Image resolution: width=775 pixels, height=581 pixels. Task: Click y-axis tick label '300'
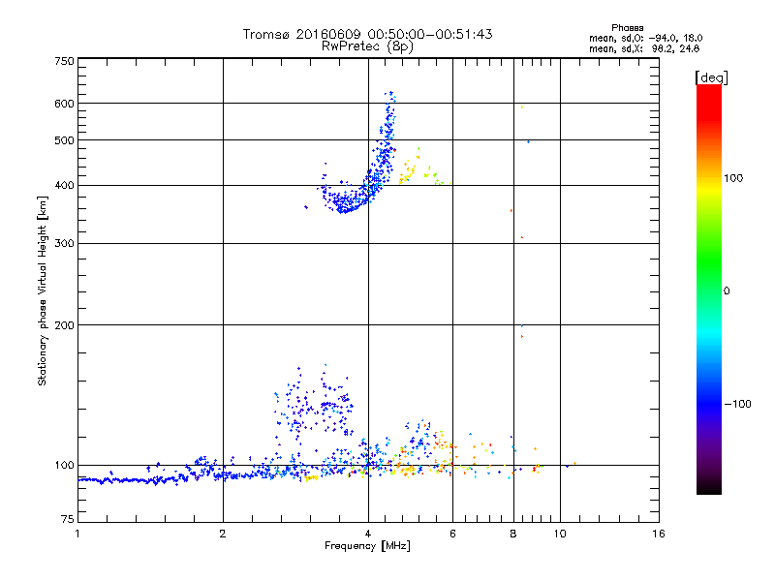[65, 244]
